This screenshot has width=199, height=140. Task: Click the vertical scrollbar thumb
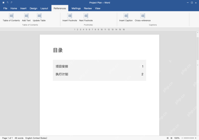click(x=197, y=48)
